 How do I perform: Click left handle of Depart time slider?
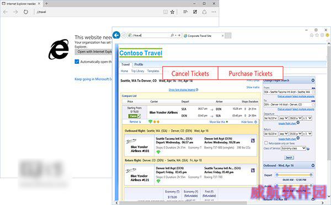pos(277,175)
